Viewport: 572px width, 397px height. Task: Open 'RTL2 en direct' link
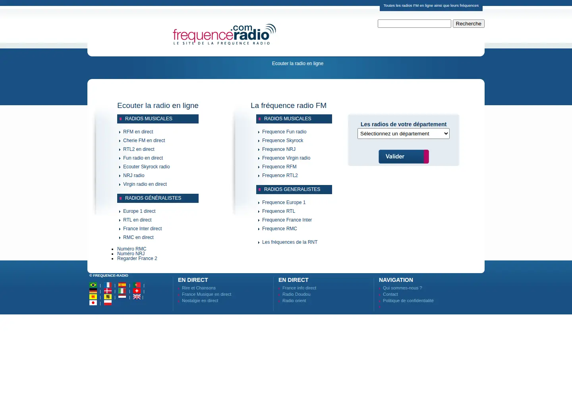pos(139,149)
